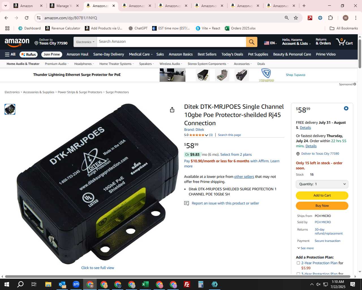Screen dimensions: 362x290
Task: Open FileZilla from the taskbar
Action: [x=187, y=284]
